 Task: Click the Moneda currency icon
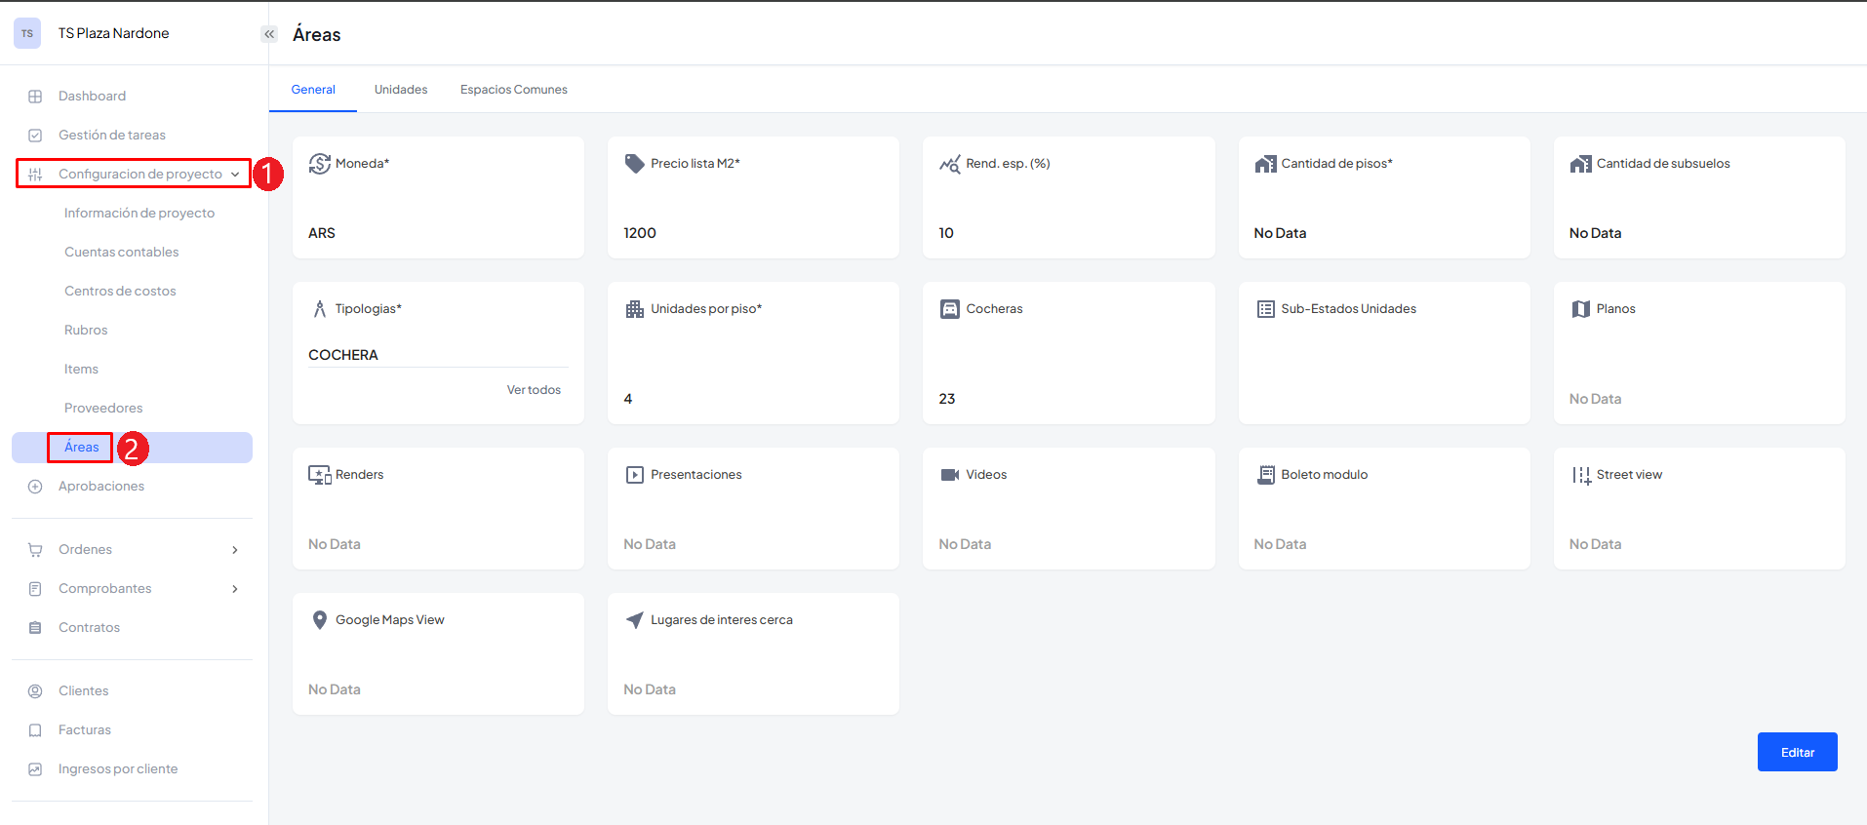click(x=319, y=164)
